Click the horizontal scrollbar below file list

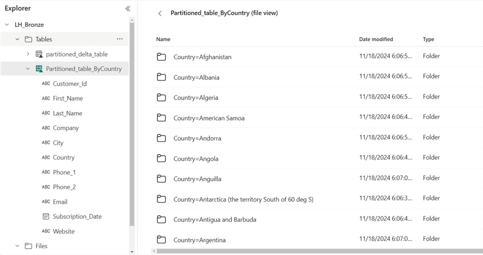[x=301, y=251]
